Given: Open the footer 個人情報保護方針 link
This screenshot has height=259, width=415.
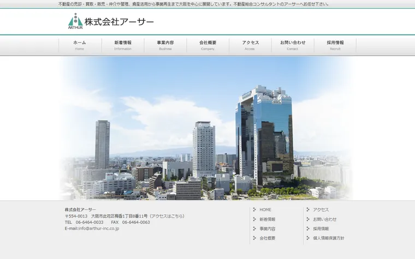Looking at the screenshot, I should [x=329, y=238].
